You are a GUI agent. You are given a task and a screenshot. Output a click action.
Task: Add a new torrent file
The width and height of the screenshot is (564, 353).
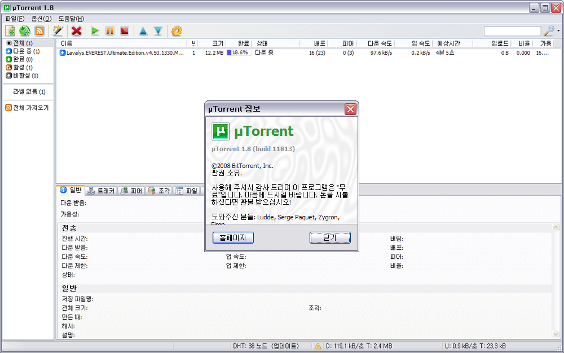tap(10, 31)
